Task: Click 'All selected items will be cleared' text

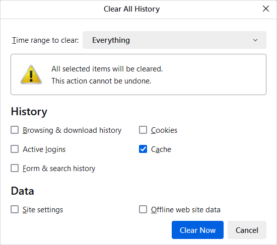Action: pos(107,69)
